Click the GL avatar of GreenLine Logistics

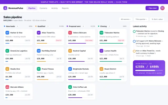point(7,51)
